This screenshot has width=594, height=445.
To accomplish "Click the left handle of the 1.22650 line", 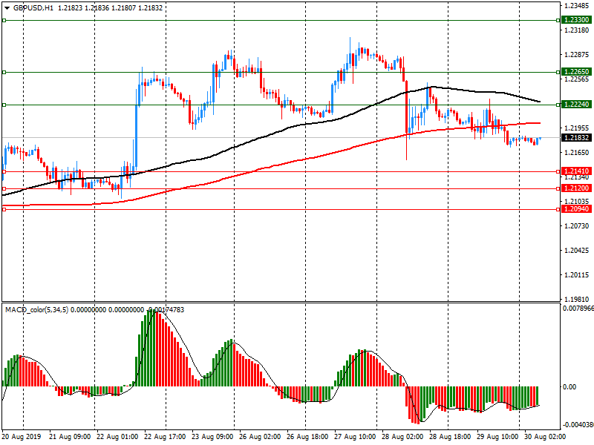I will pos(4,72).
